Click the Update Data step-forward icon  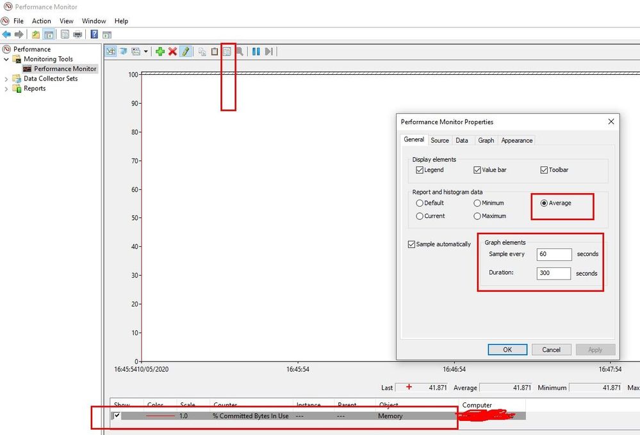click(269, 51)
